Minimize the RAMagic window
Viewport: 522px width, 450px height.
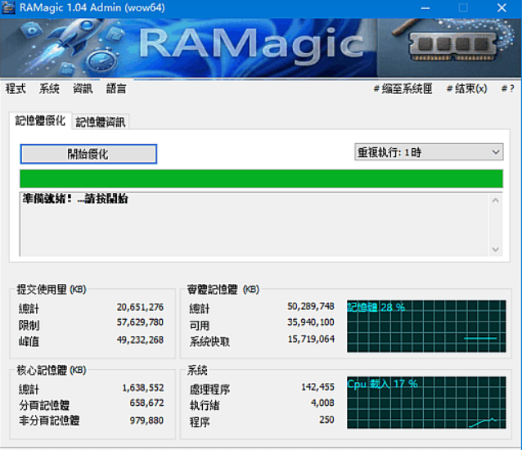click(x=425, y=8)
